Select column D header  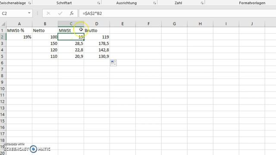pos(97,24)
